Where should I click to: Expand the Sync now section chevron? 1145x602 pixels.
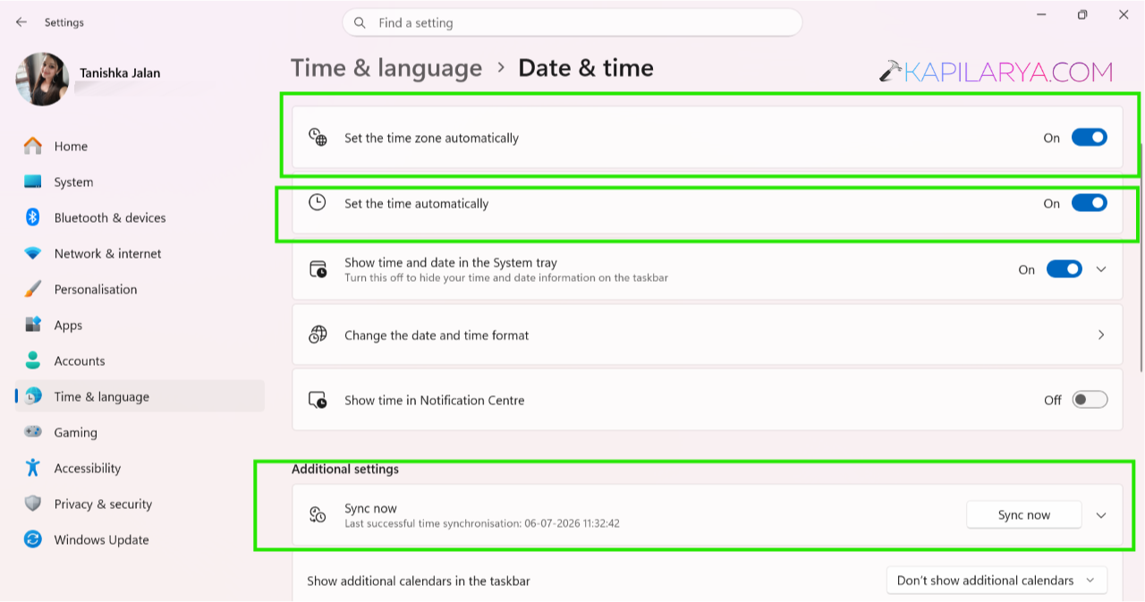(x=1101, y=515)
